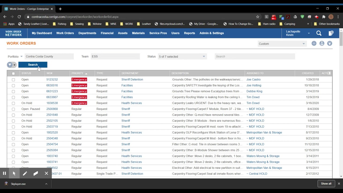Viewport: 343px width, 193px height.
Task: Bookmark this page with star icon
Action: [258, 17]
